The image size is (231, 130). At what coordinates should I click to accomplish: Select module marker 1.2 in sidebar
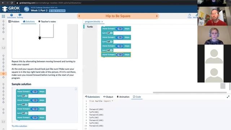click(x=3, y=48)
